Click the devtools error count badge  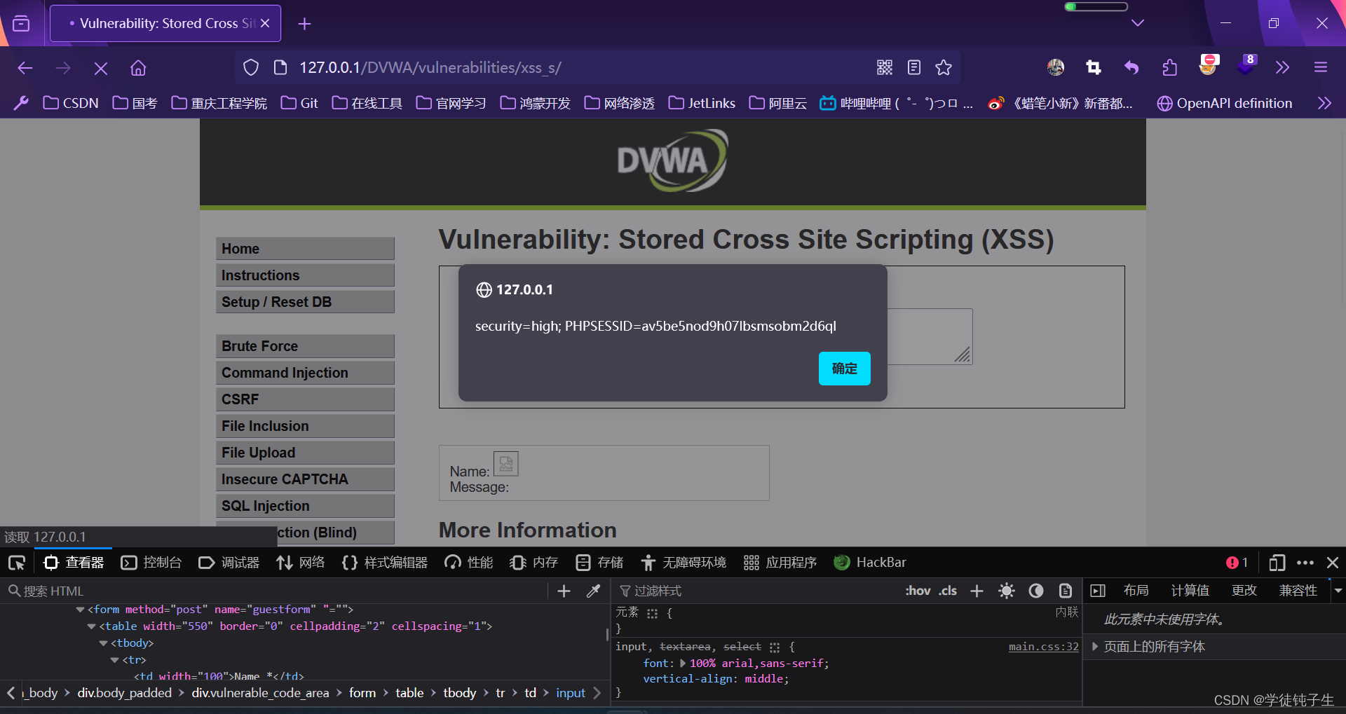1237,563
